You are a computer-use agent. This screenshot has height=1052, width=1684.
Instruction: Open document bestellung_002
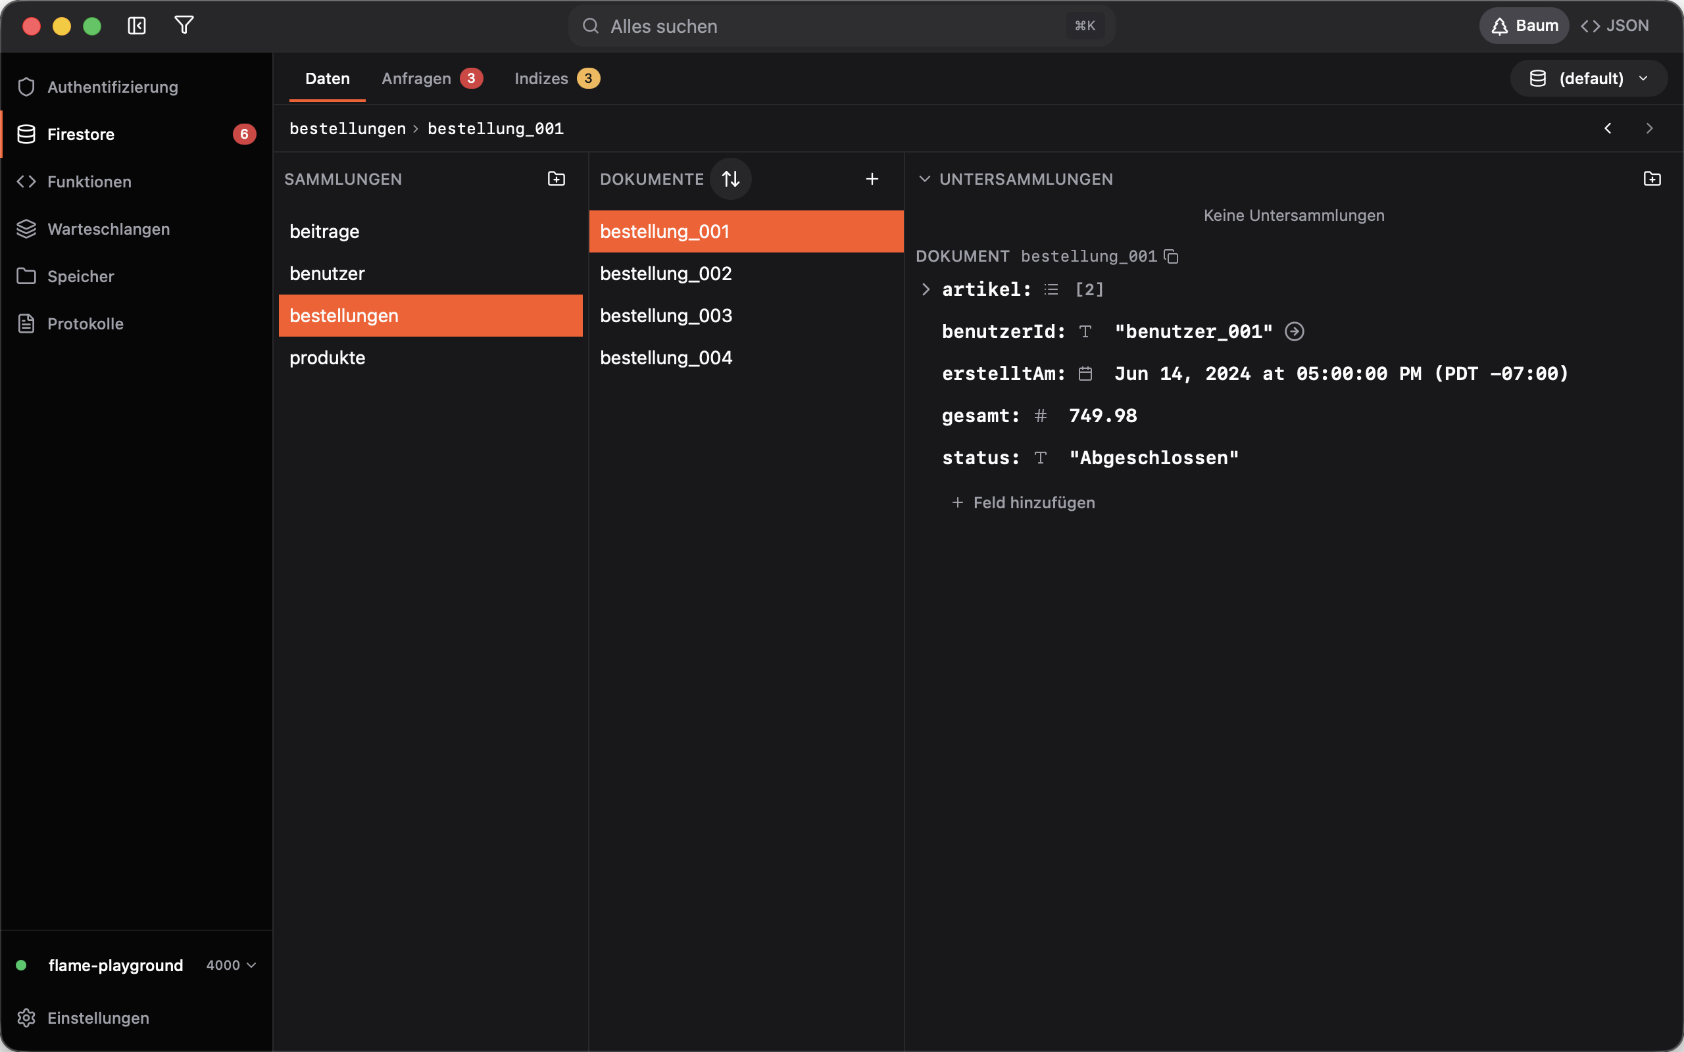[x=746, y=274]
